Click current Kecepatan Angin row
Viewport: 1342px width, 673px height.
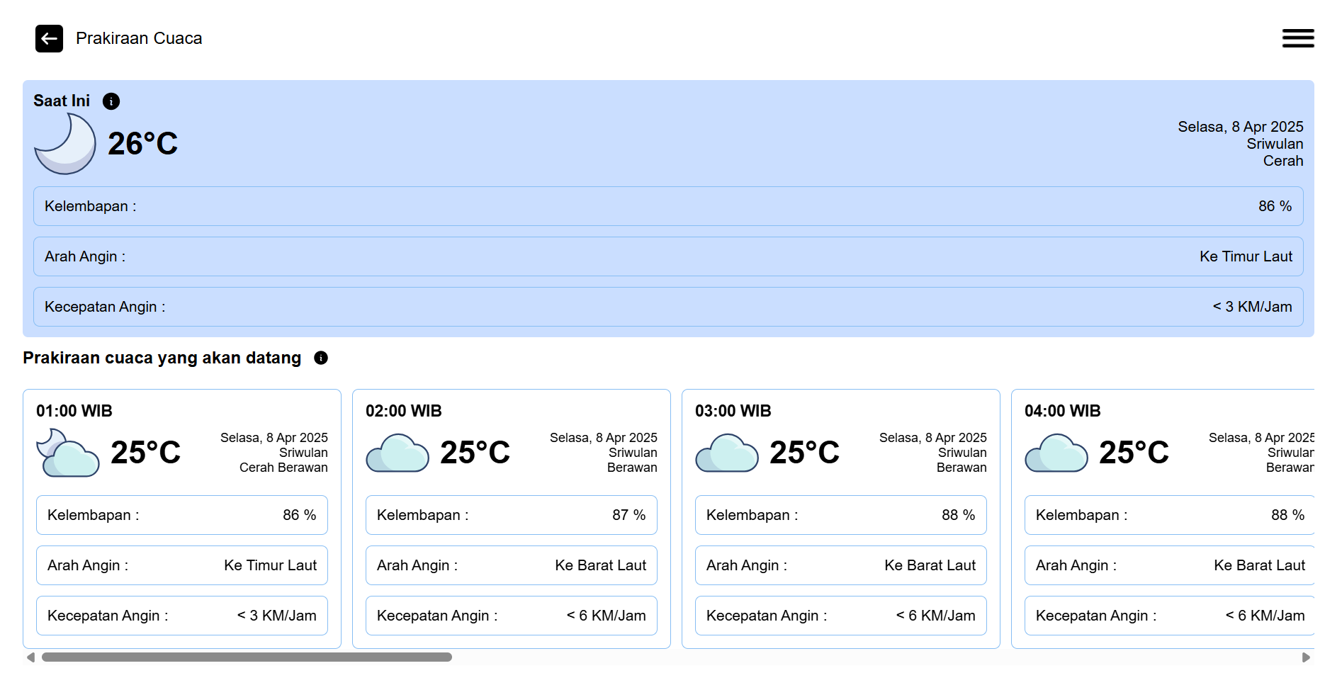668,307
